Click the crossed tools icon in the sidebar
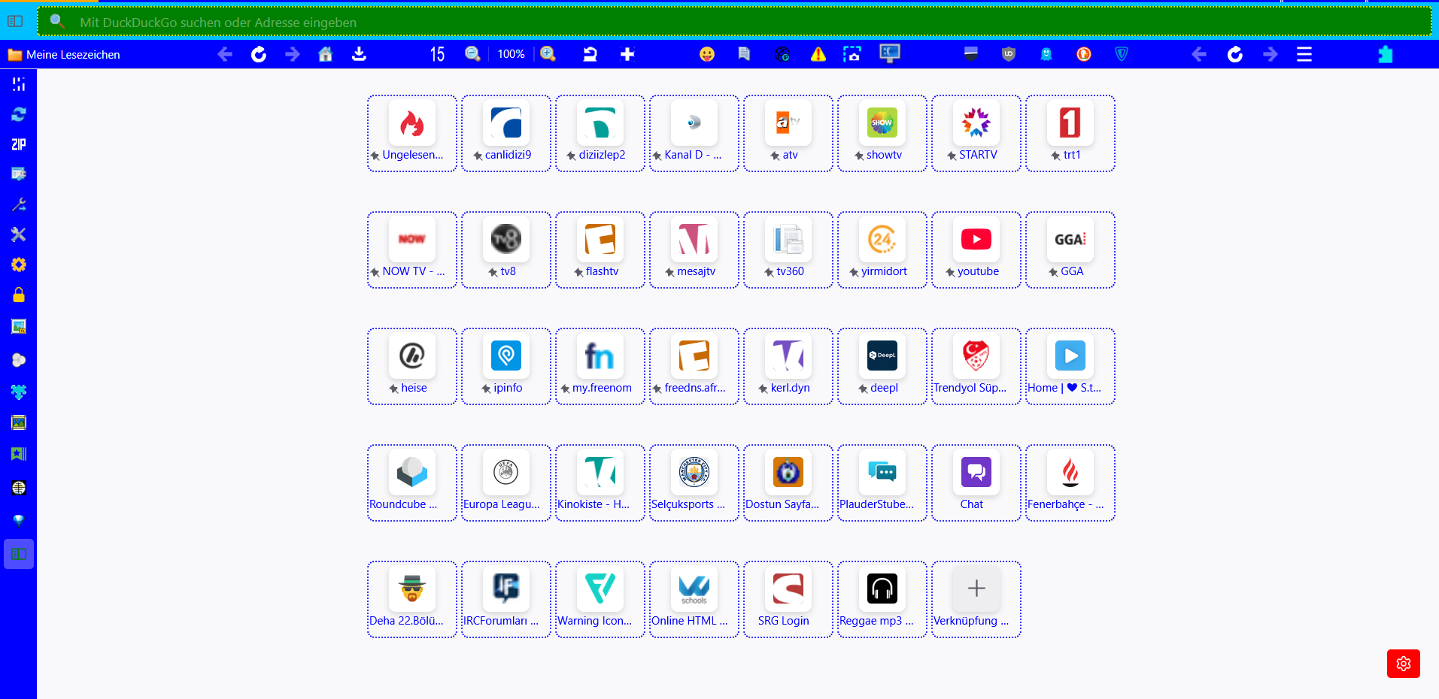This screenshot has width=1439, height=699. tap(19, 235)
